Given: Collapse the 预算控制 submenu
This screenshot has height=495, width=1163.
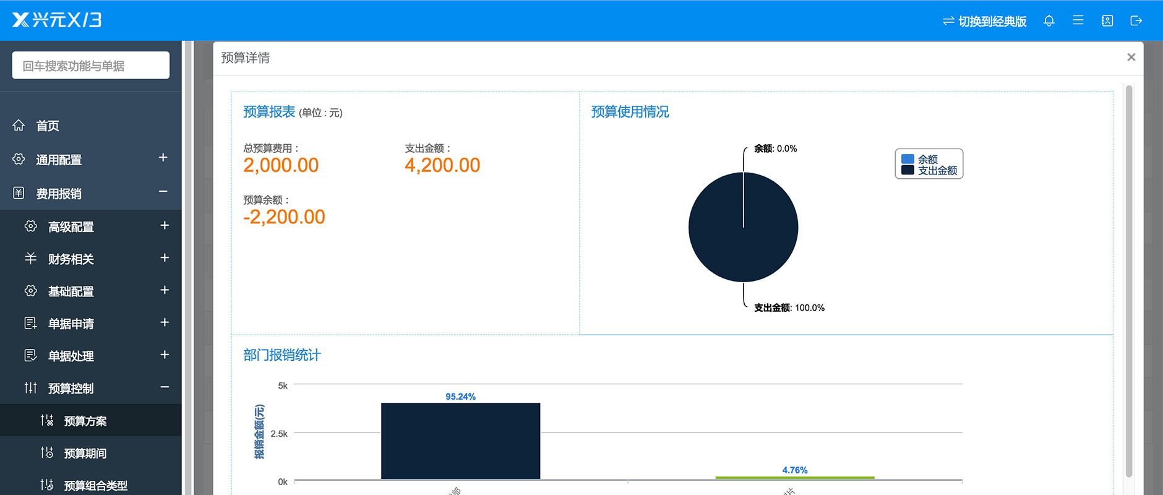Looking at the screenshot, I should tap(165, 387).
